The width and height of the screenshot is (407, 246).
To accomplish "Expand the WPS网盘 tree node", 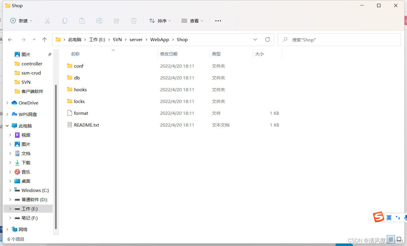I will pos(7,114).
